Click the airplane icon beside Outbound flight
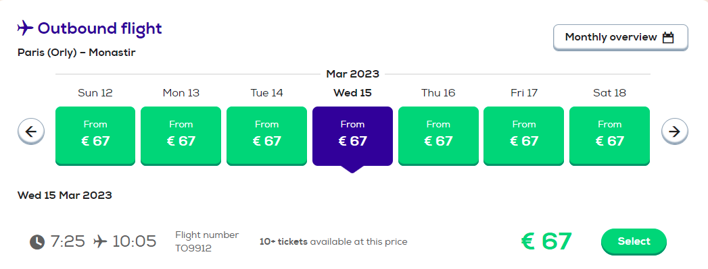Screen dimensions: 708x269 (25, 28)
